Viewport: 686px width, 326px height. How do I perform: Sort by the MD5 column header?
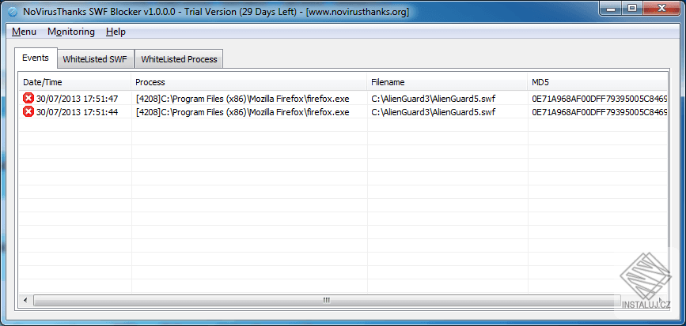(597, 82)
